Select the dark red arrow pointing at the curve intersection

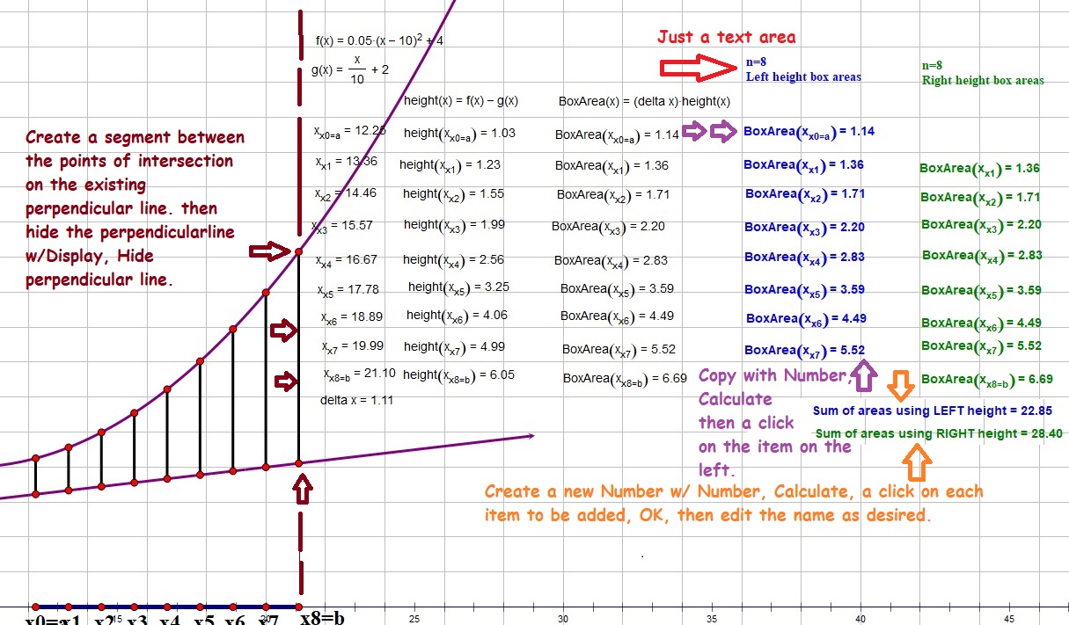[269, 252]
